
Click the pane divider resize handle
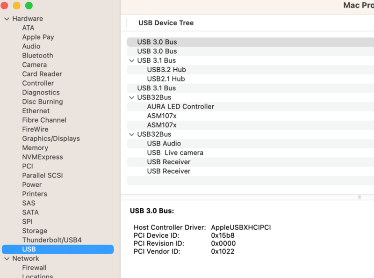point(360,197)
